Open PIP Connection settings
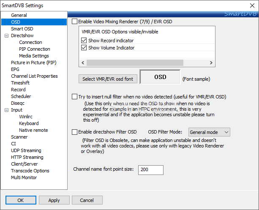Screen dimensions: 259x210 [35, 49]
